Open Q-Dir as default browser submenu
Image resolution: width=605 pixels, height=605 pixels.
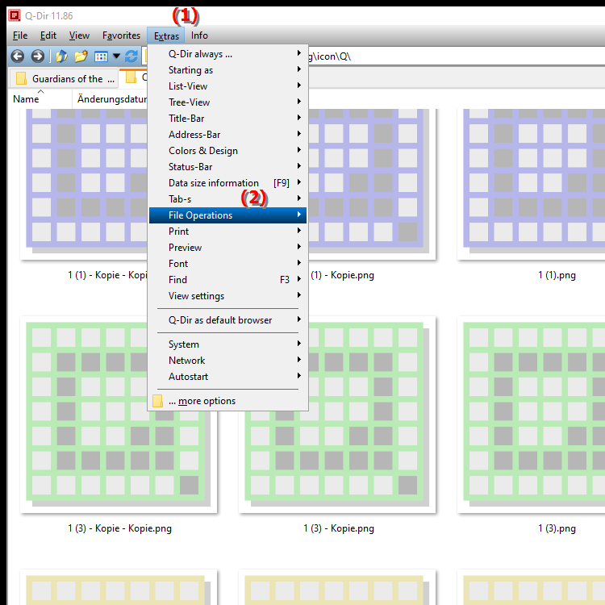point(227,320)
